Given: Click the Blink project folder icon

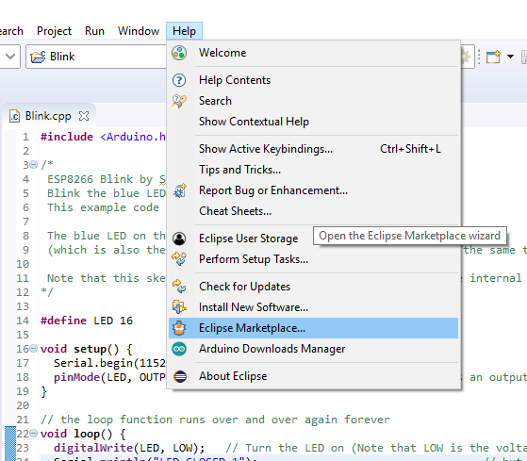Looking at the screenshot, I should click(38, 57).
